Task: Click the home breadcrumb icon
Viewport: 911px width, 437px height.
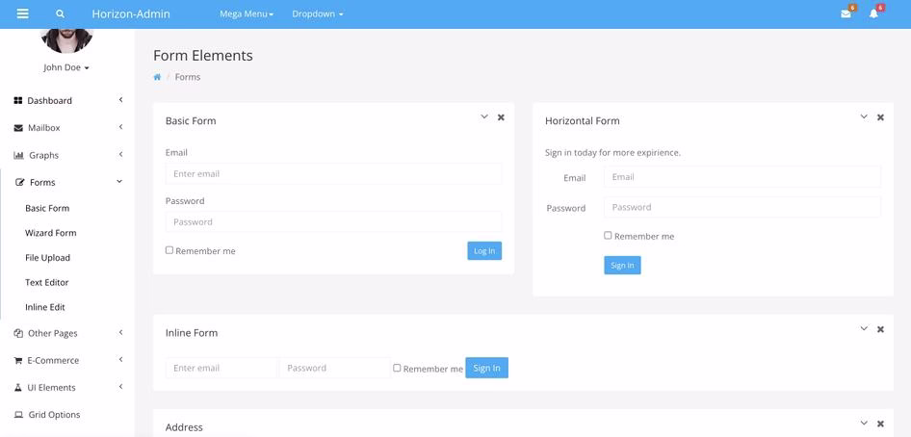Action: pyautogui.click(x=157, y=77)
